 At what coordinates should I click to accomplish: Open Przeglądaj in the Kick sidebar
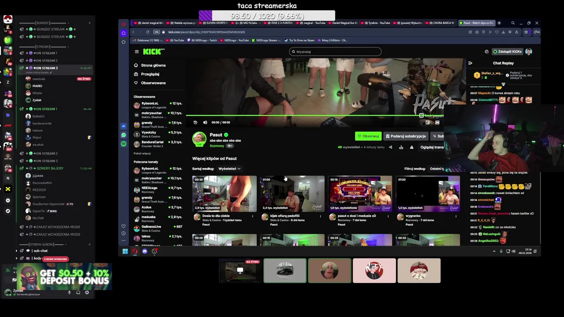150,74
